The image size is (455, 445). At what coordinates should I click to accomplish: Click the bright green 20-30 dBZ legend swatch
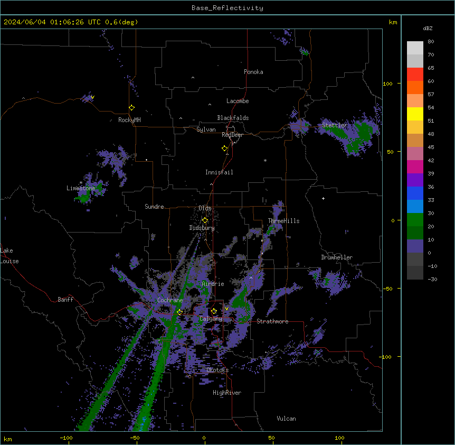tap(415, 220)
